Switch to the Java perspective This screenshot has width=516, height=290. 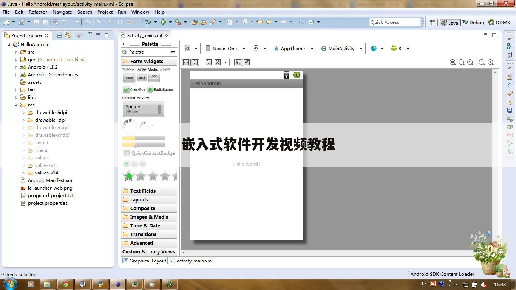click(450, 22)
